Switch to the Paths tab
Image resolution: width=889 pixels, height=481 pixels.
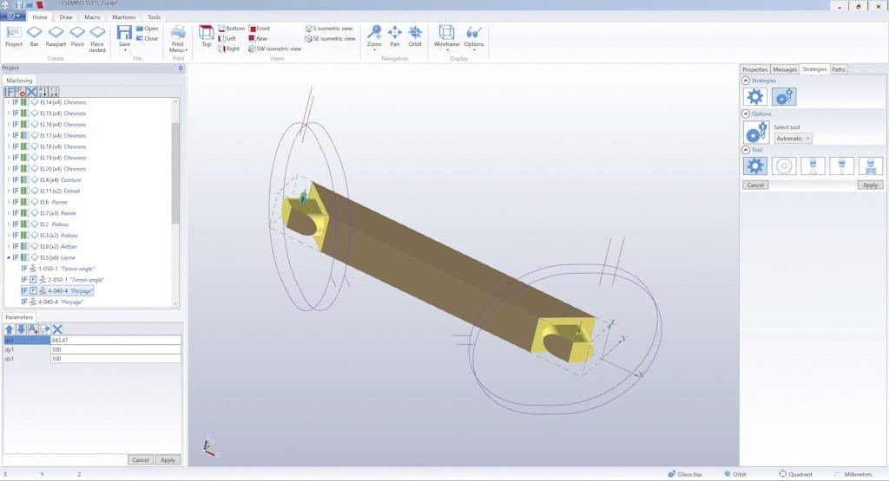pyautogui.click(x=839, y=69)
